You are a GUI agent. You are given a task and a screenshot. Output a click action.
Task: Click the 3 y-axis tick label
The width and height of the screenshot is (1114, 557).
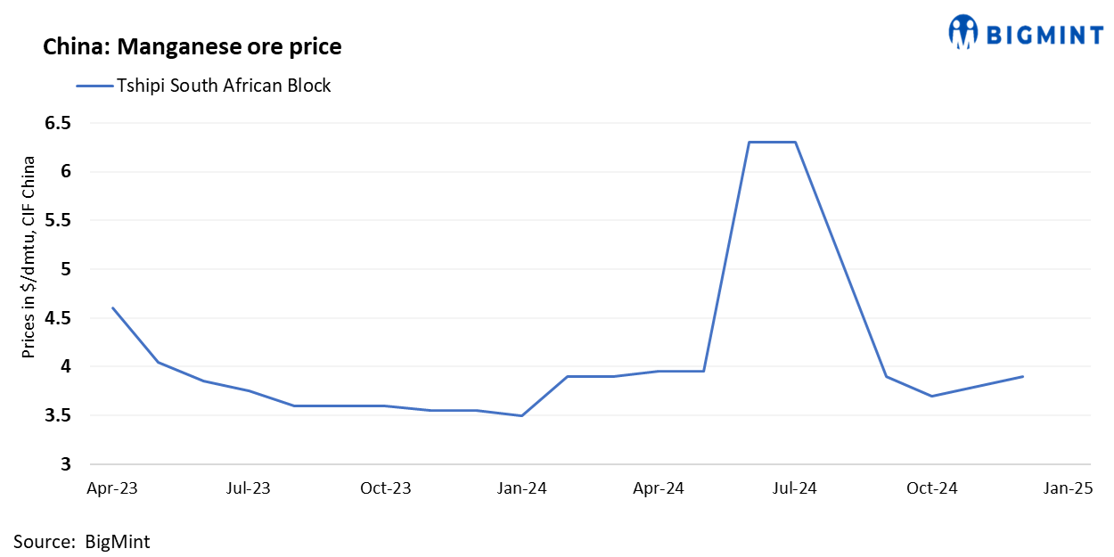[65, 464]
